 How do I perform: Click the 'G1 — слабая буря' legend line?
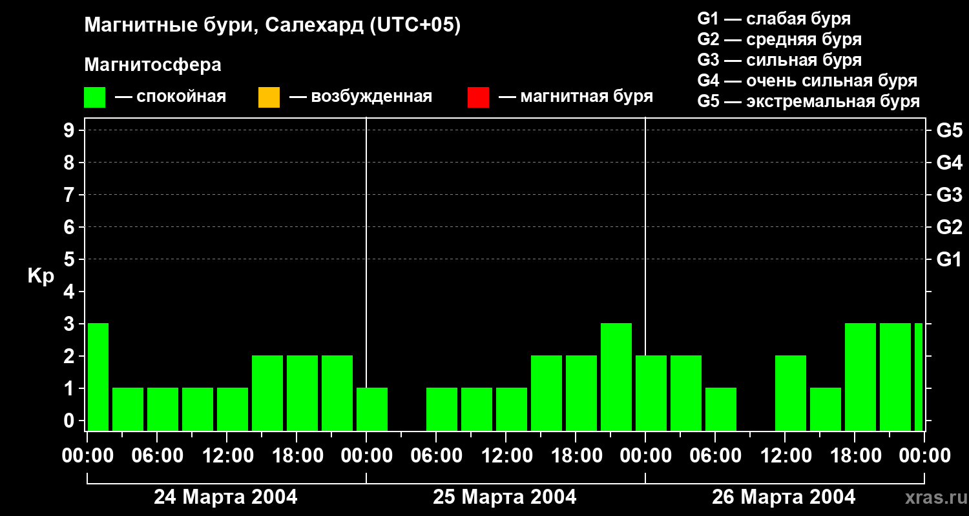point(774,19)
